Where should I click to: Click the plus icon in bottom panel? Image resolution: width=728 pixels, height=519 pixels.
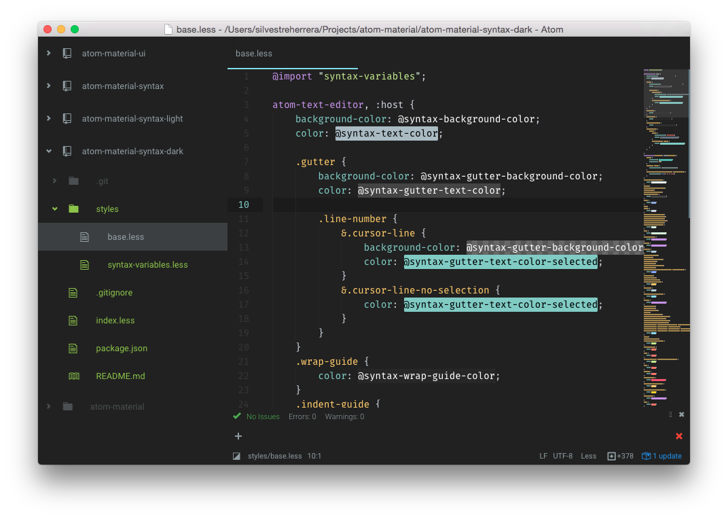pos(238,436)
